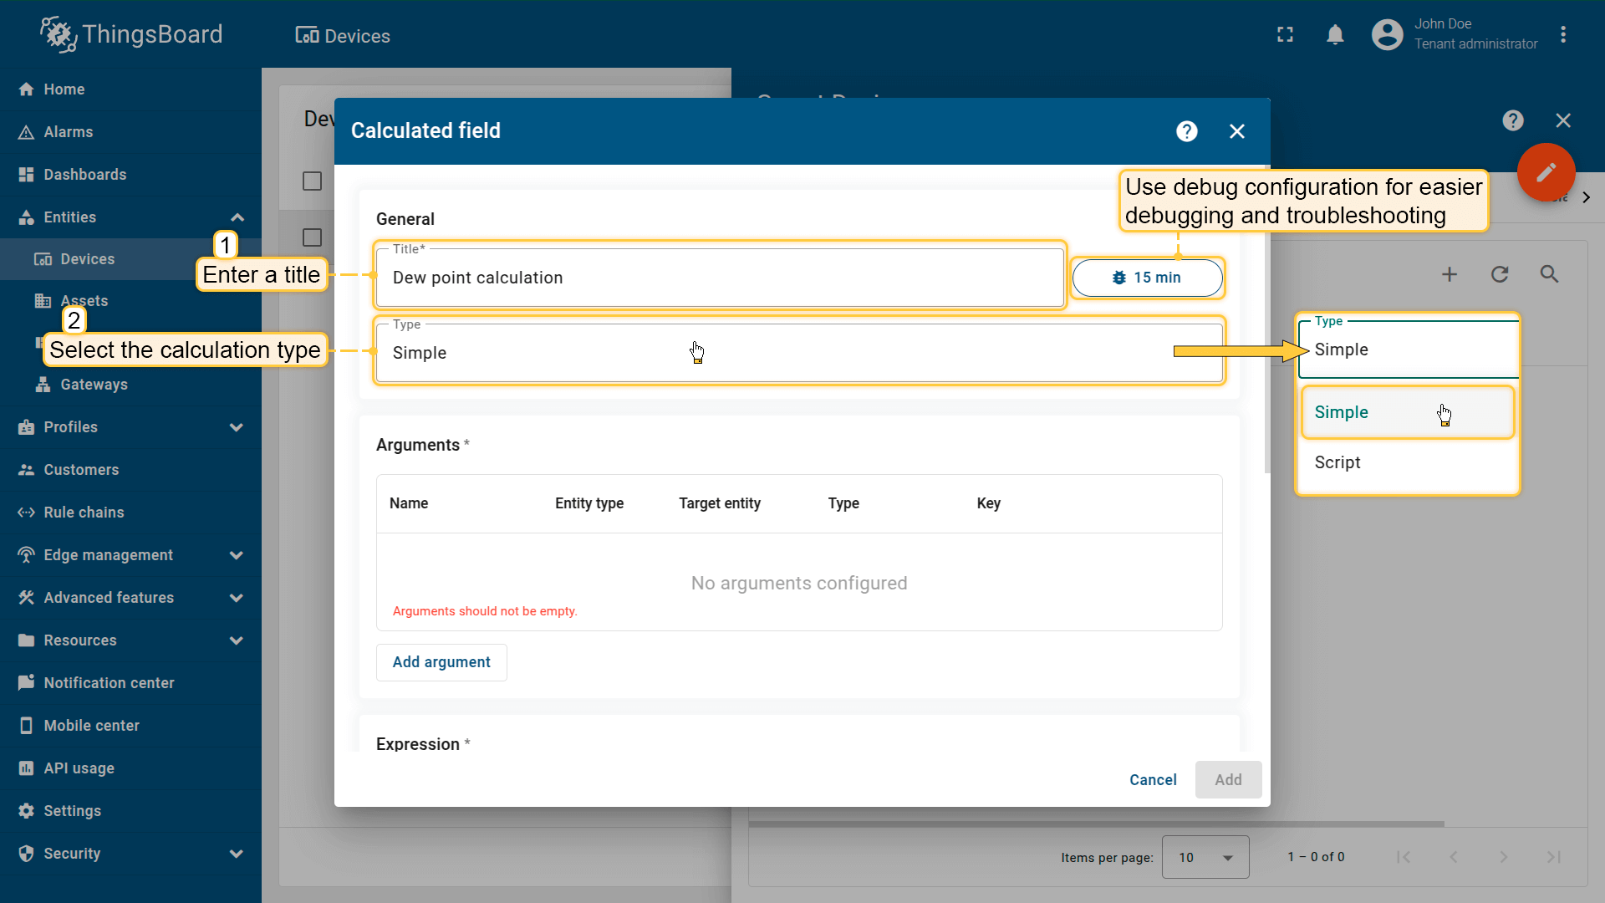Screen dimensions: 1605x903
Task: Toggle fullscreen mode icon
Action: 1285,35
